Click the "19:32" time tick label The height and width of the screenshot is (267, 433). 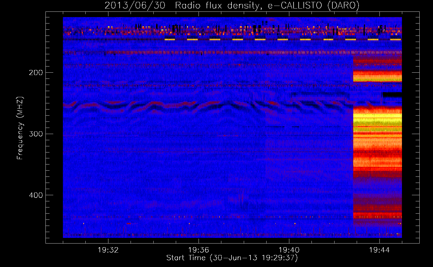coord(108,250)
